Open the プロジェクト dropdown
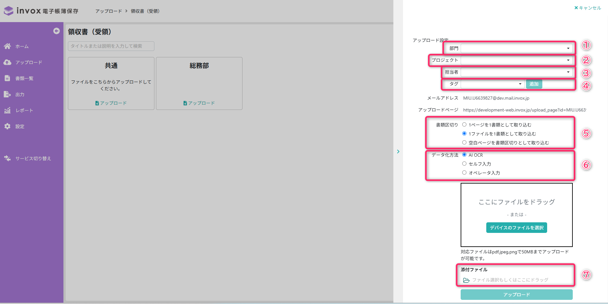Viewport: 608px width, 304px height. (516, 60)
